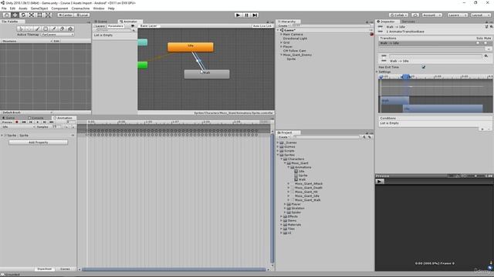Click the Create button in Project panel
This screenshot has height=277, width=494.
point(283,137)
